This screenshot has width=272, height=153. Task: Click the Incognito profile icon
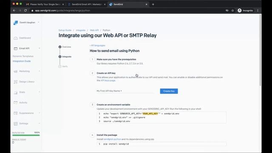click(x=240, y=11)
